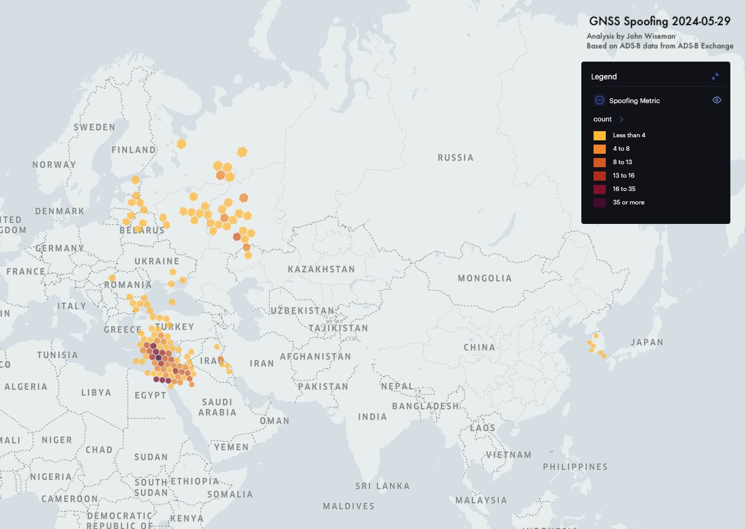
Task: Select the '16 to 35' crimson swatch
Action: click(x=599, y=189)
